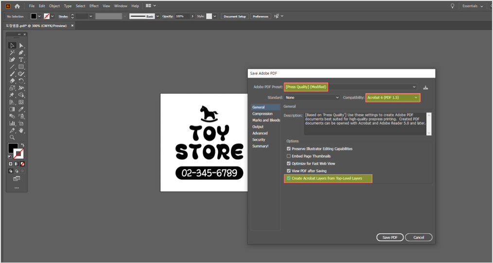Select the Zoom magnifier tool
This screenshot has width=493, height=263.
pyautogui.click(x=12, y=137)
